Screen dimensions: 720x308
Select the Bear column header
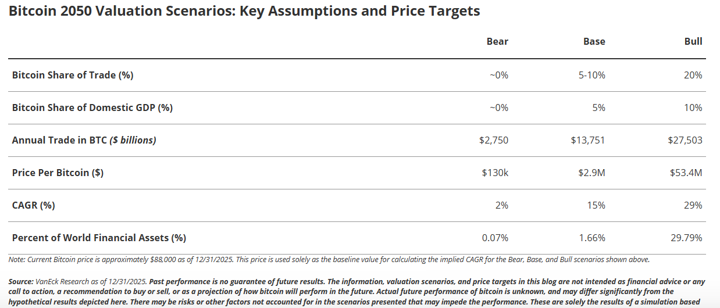pos(497,41)
